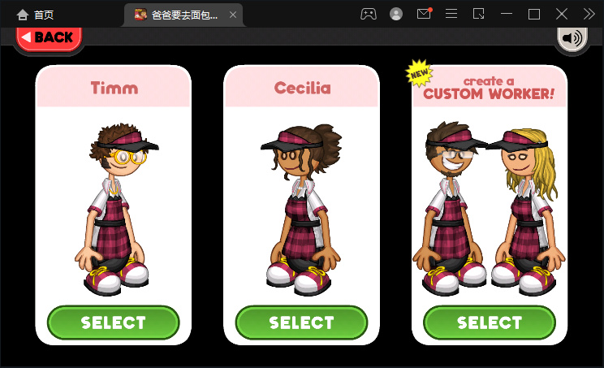Click the Create a Custom Worker heading
Screen dimensions: 604x368
point(489,89)
